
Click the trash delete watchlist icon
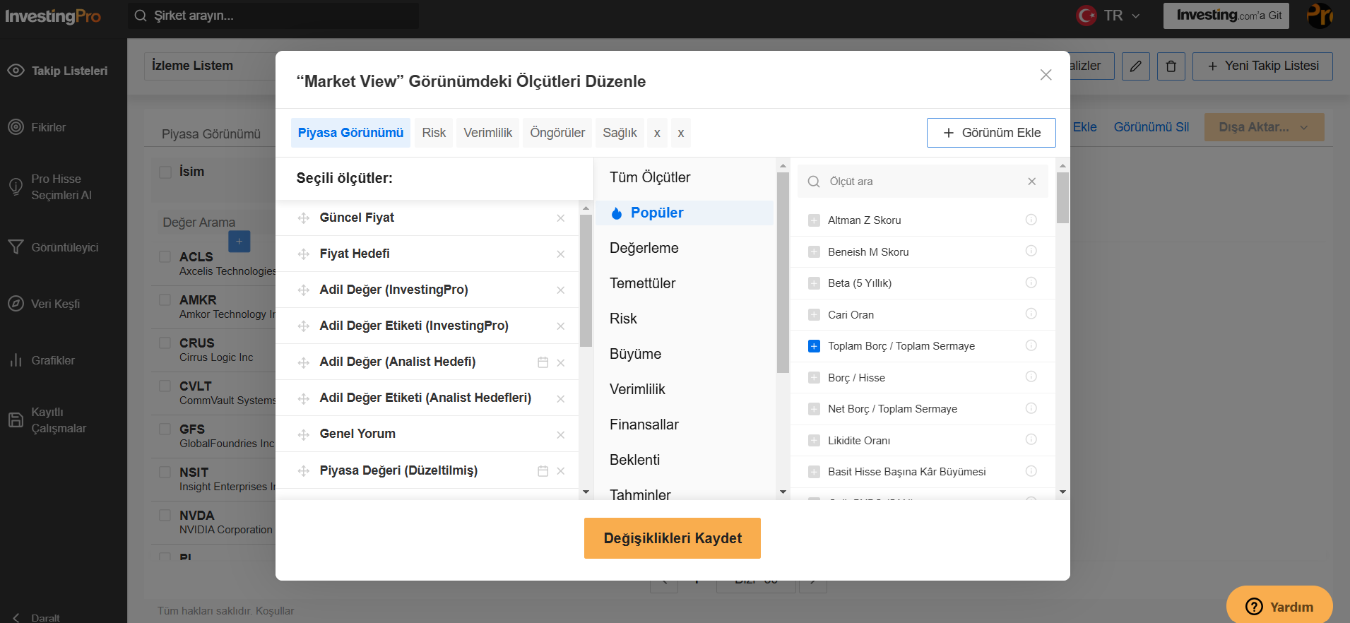(x=1171, y=66)
